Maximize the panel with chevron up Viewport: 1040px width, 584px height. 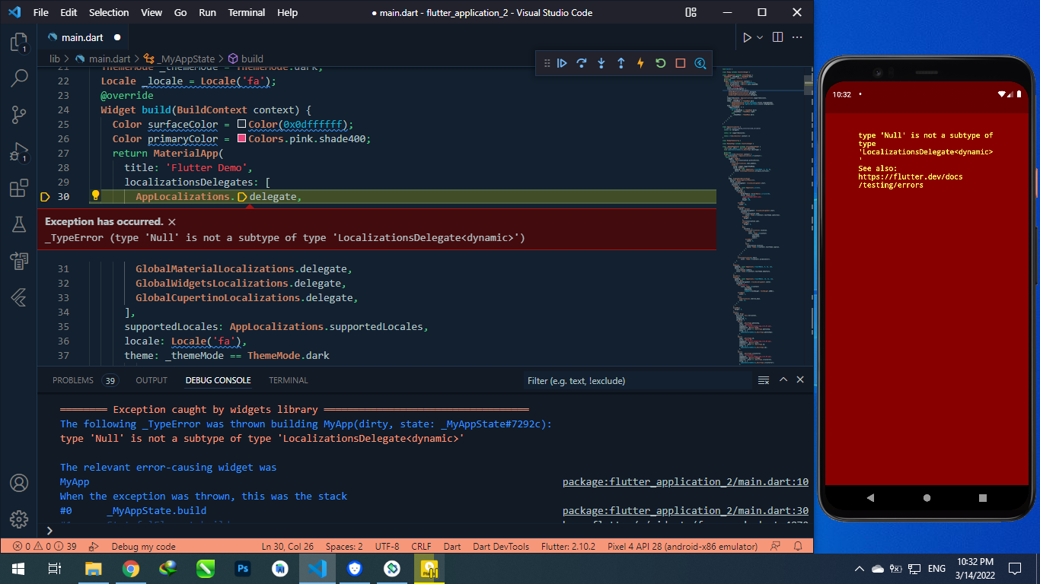783,380
